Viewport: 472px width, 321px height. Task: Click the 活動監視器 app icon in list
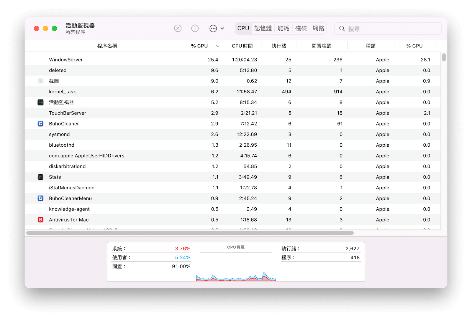click(x=41, y=102)
